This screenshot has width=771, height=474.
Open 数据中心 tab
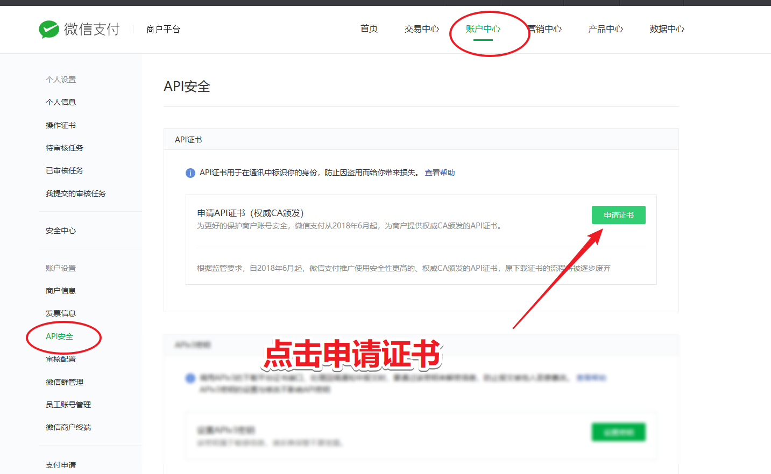pos(667,29)
